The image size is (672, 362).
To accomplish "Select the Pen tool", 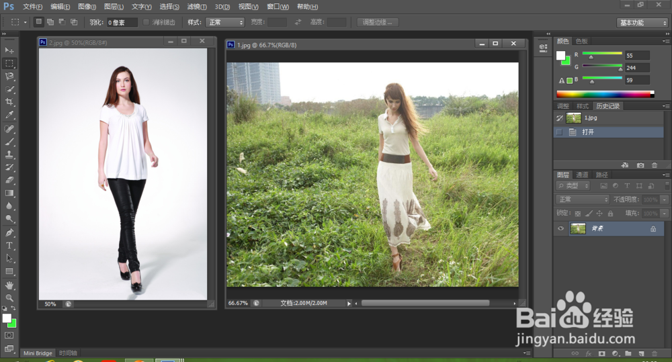I will point(9,233).
